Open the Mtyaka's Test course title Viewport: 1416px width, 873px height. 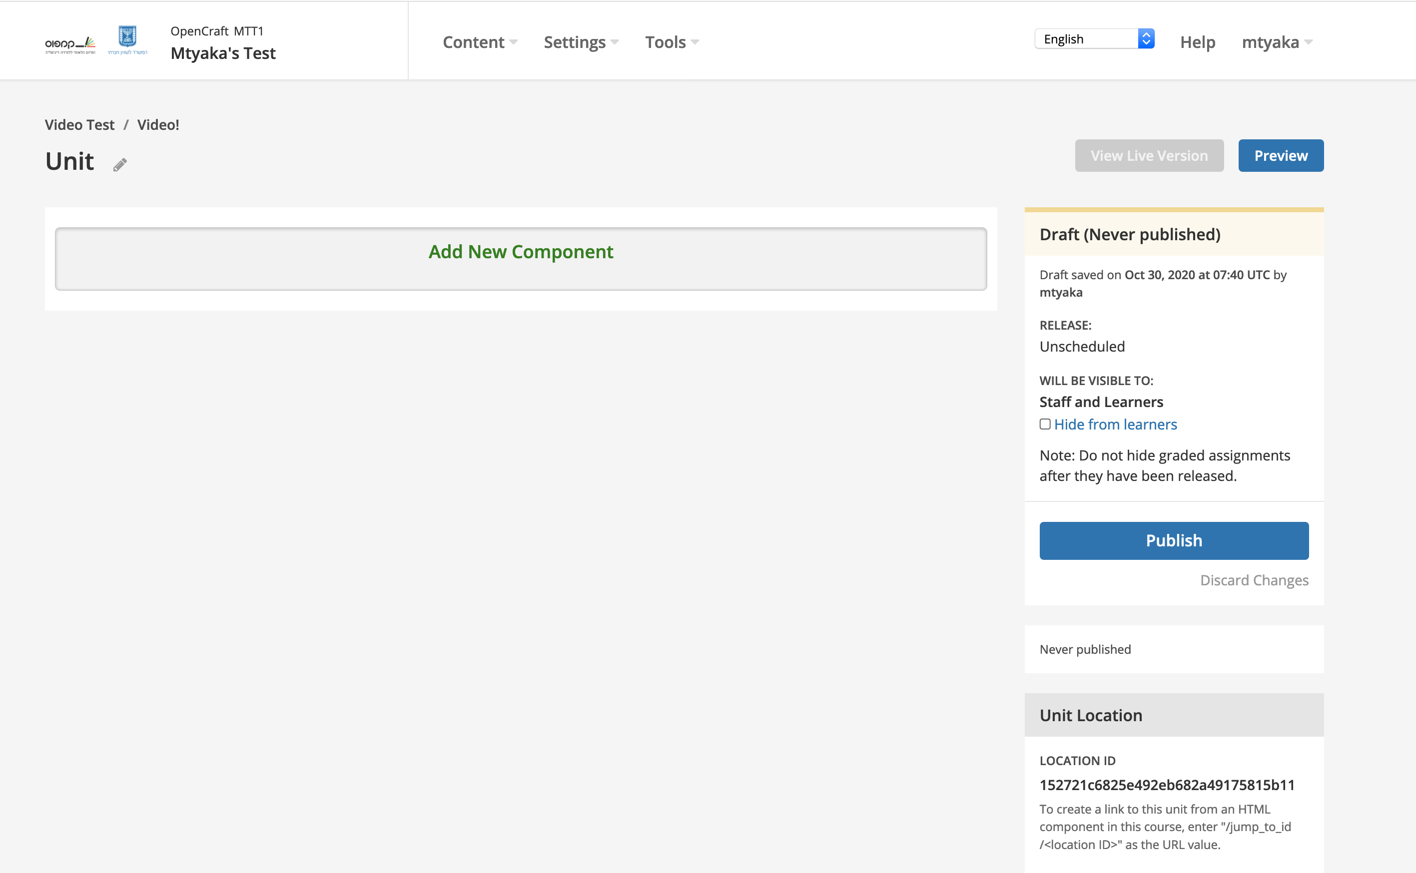(x=223, y=53)
